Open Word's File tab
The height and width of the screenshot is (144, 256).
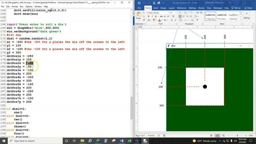[x=139, y=8]
